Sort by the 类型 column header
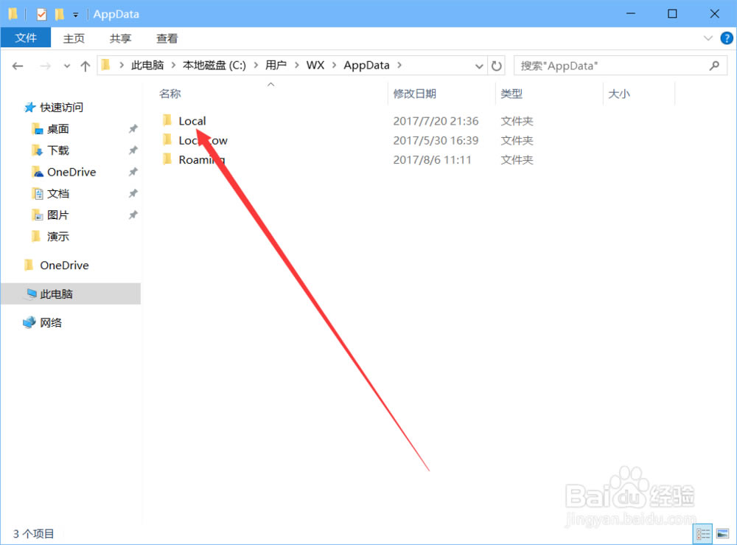Image resolution: width=737 pixels, height=545 pixels. (x=511, y=94)
